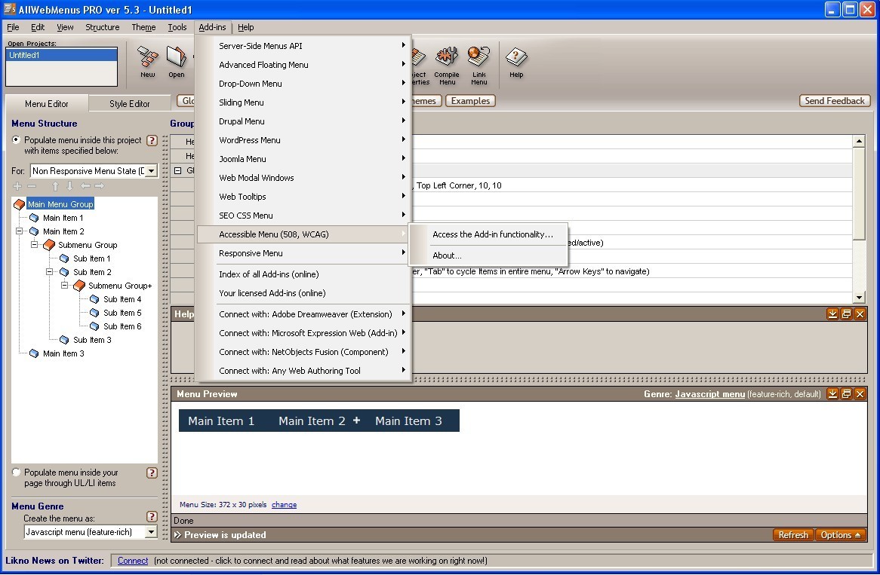Click Main Item 2 in menu preview
880x575 pixels.
pyautogui.click(x=312, y=421)
